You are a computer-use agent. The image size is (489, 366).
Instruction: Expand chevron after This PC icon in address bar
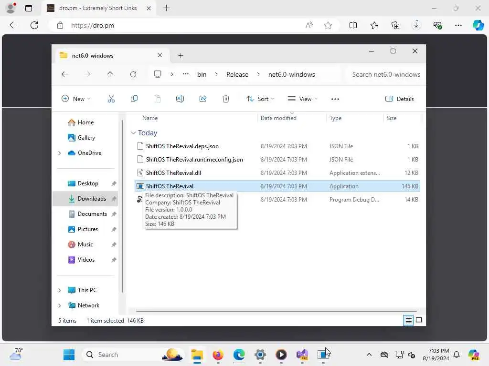[x=172, y=74]
